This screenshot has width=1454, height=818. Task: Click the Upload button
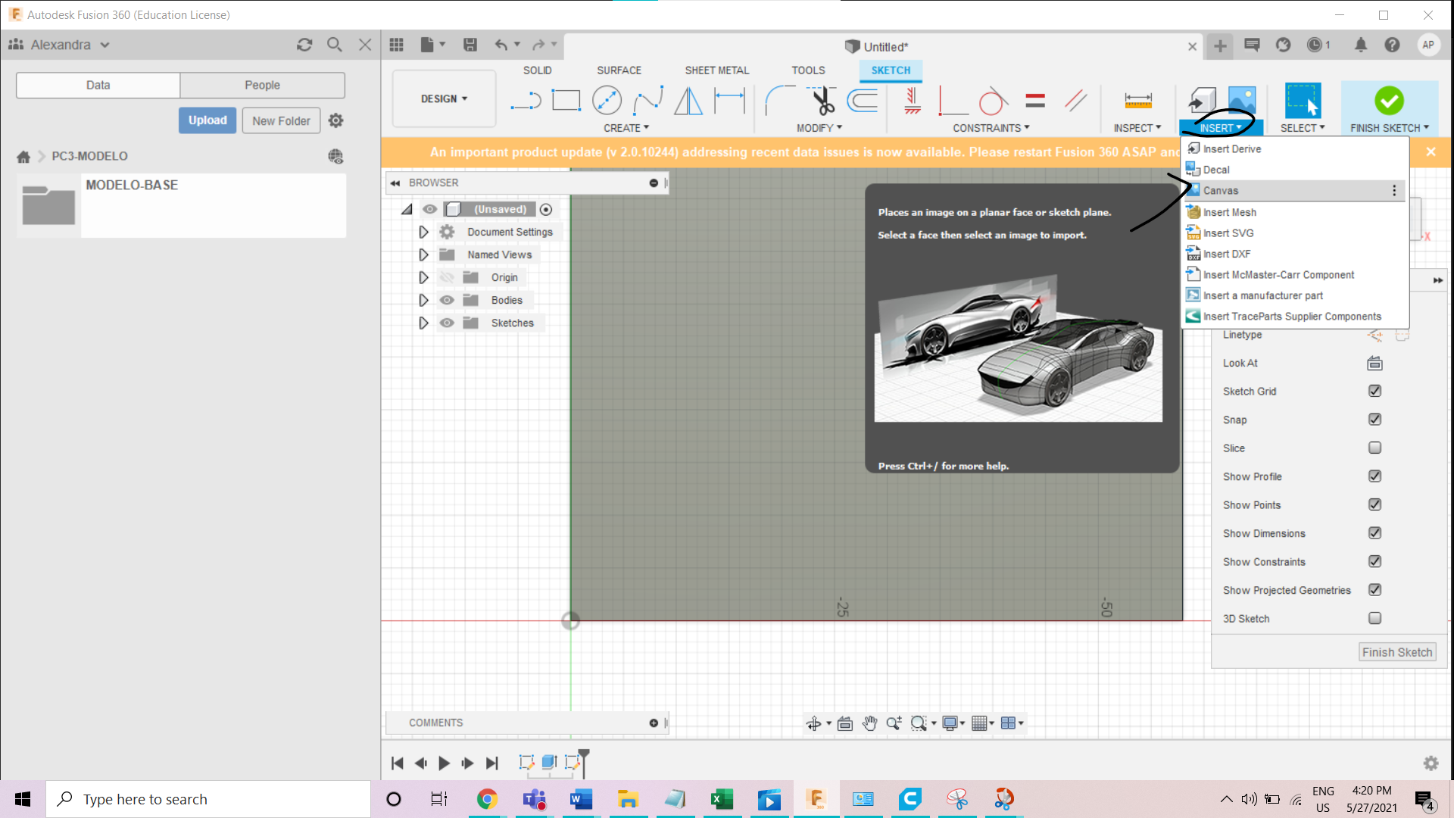click(207, 120)
